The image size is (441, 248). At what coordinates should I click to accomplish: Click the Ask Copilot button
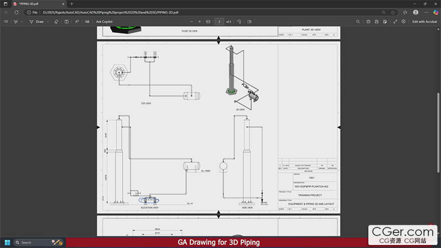click(104, 22)
